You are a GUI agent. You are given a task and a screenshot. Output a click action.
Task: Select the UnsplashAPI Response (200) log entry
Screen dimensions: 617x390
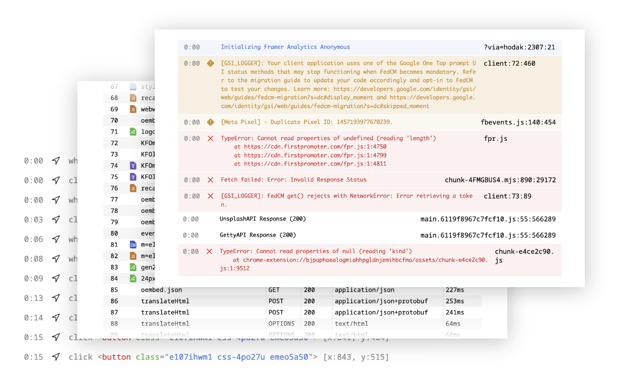[x=262, y=219]
